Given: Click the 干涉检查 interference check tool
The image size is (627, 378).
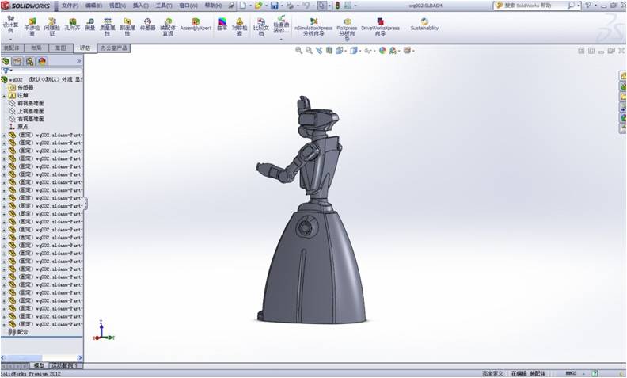Looking at the screenshot, I should point(32,27).
